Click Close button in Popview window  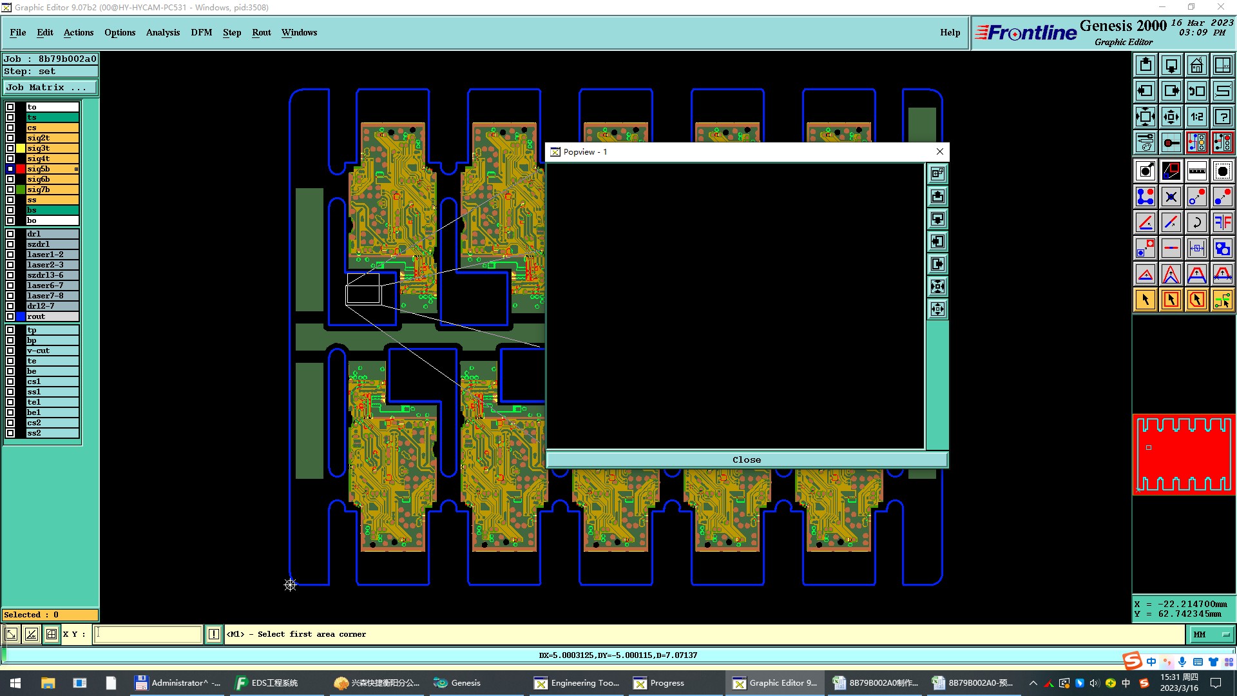[x=746, y=459]
